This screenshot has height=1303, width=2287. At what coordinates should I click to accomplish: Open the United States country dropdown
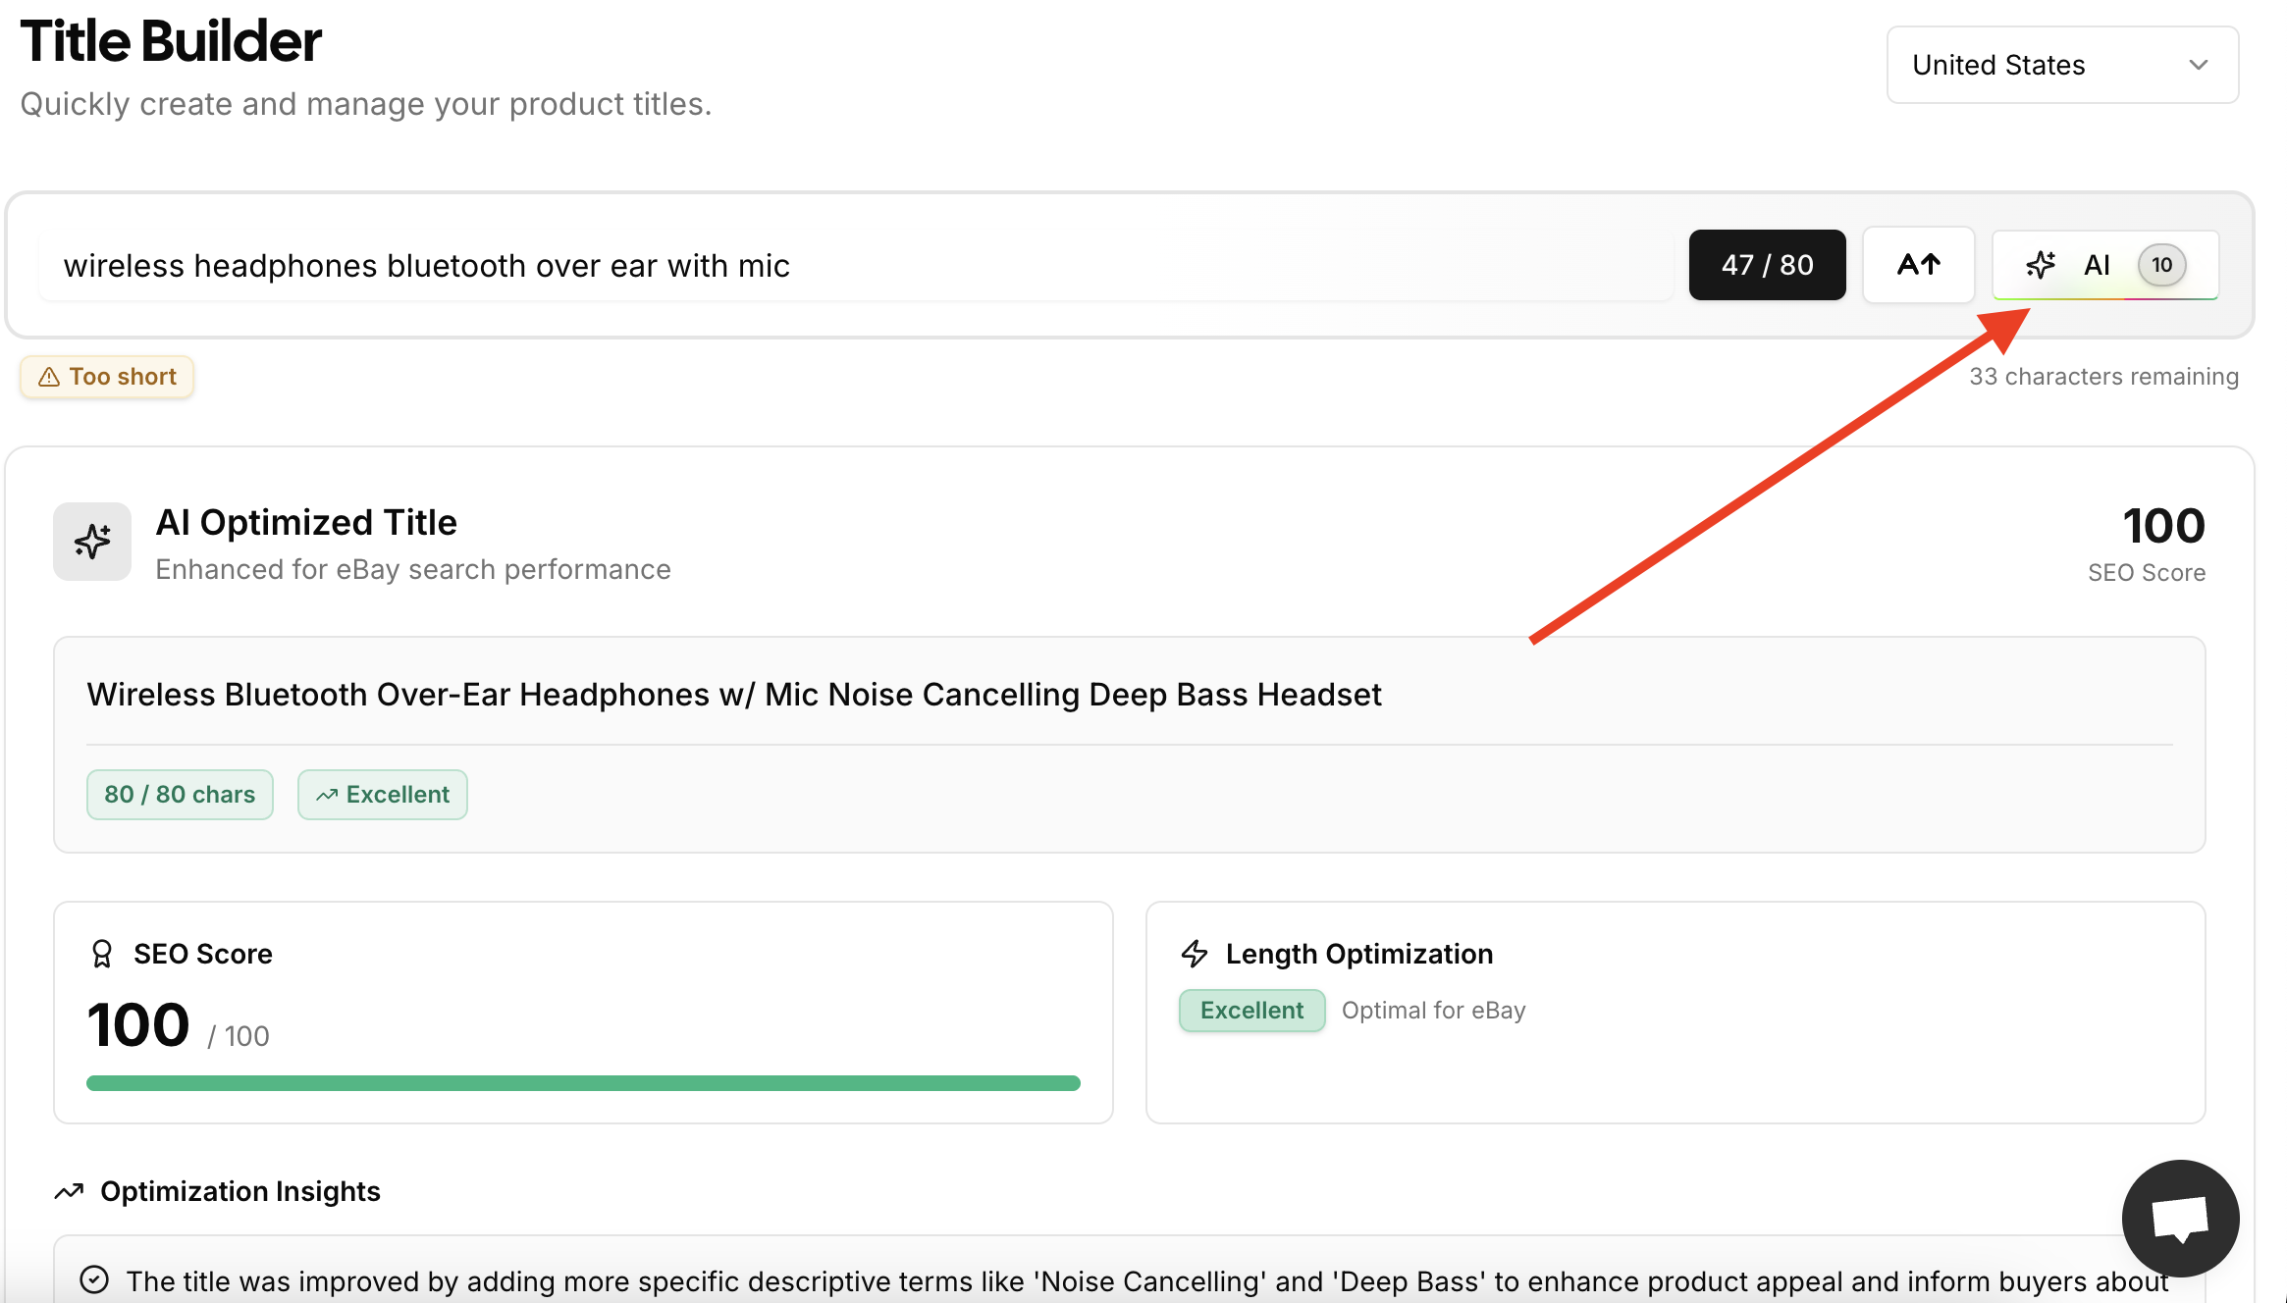click(2061, 65)
